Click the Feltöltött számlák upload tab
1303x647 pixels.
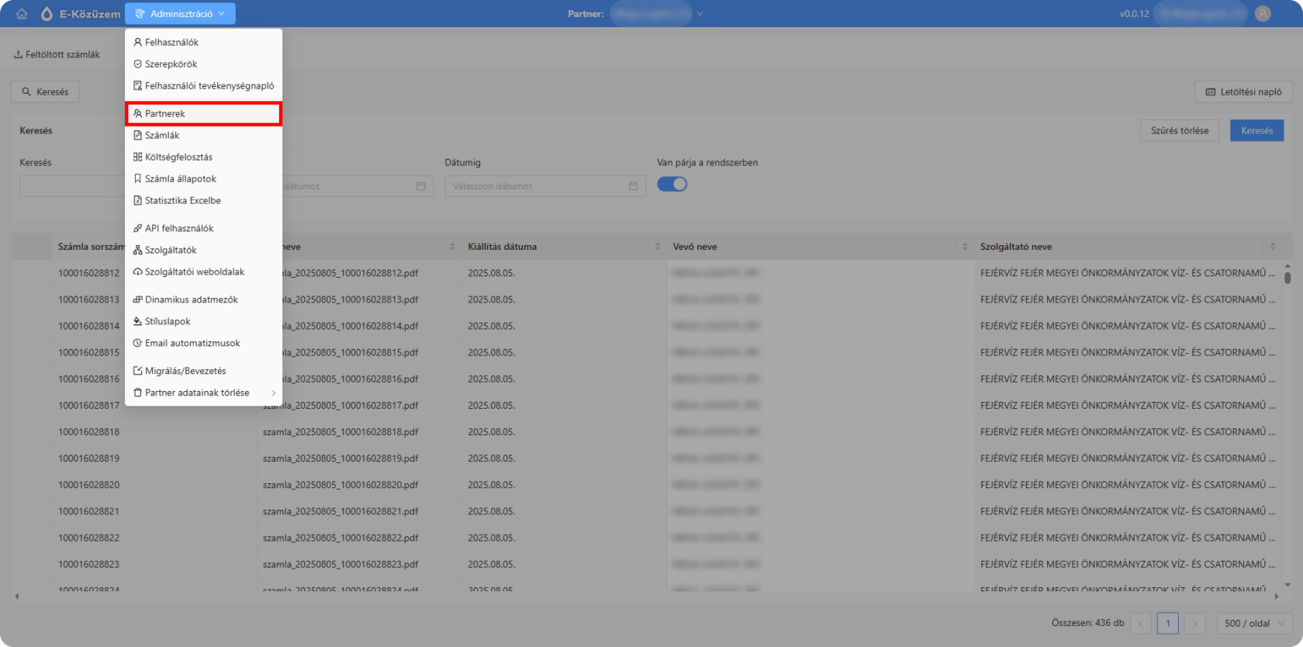57,55
